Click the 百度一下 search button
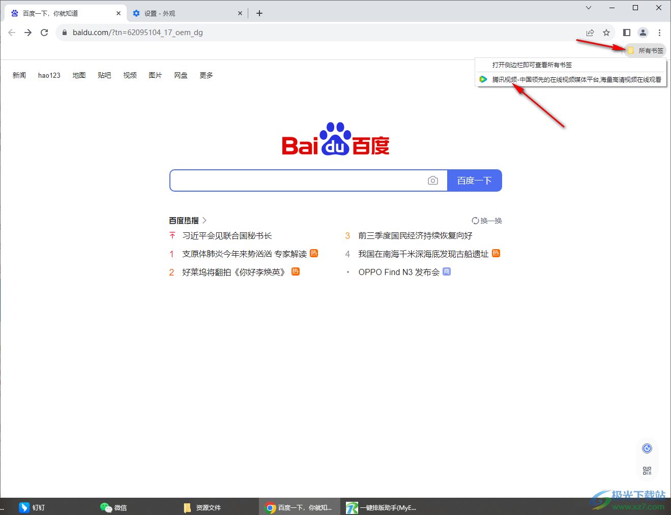Image resolution: width=671 pixels, height=515 pixels. click(x=475, y=180)
